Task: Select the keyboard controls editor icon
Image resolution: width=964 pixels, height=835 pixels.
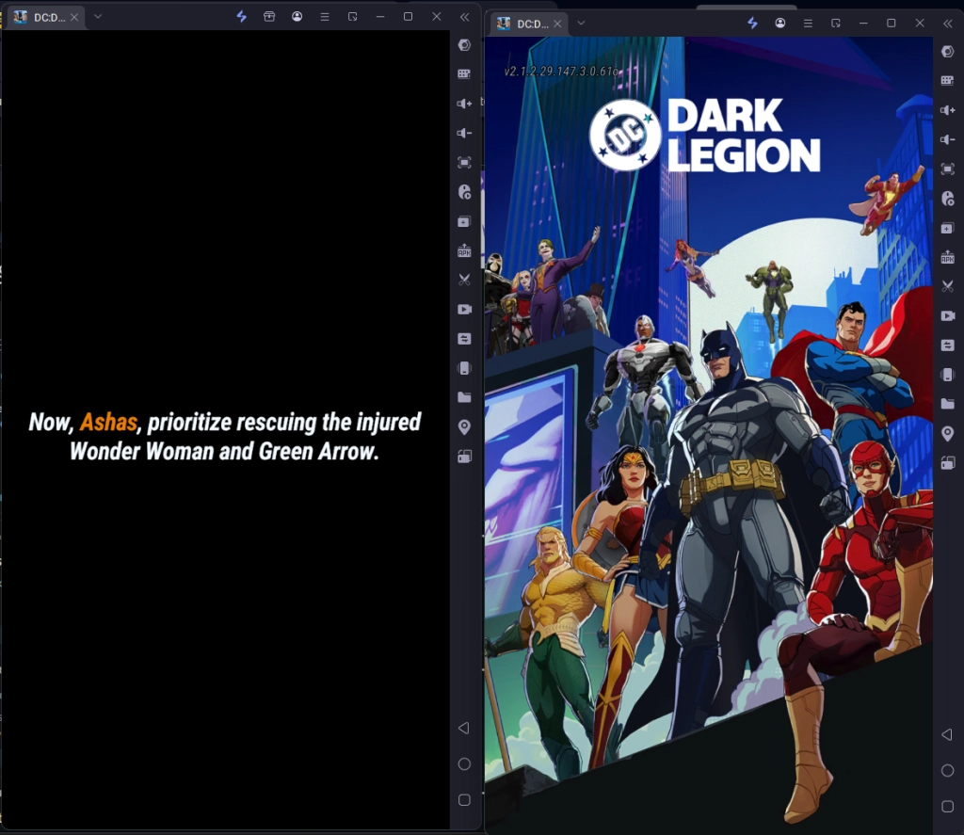Action: 463,72
